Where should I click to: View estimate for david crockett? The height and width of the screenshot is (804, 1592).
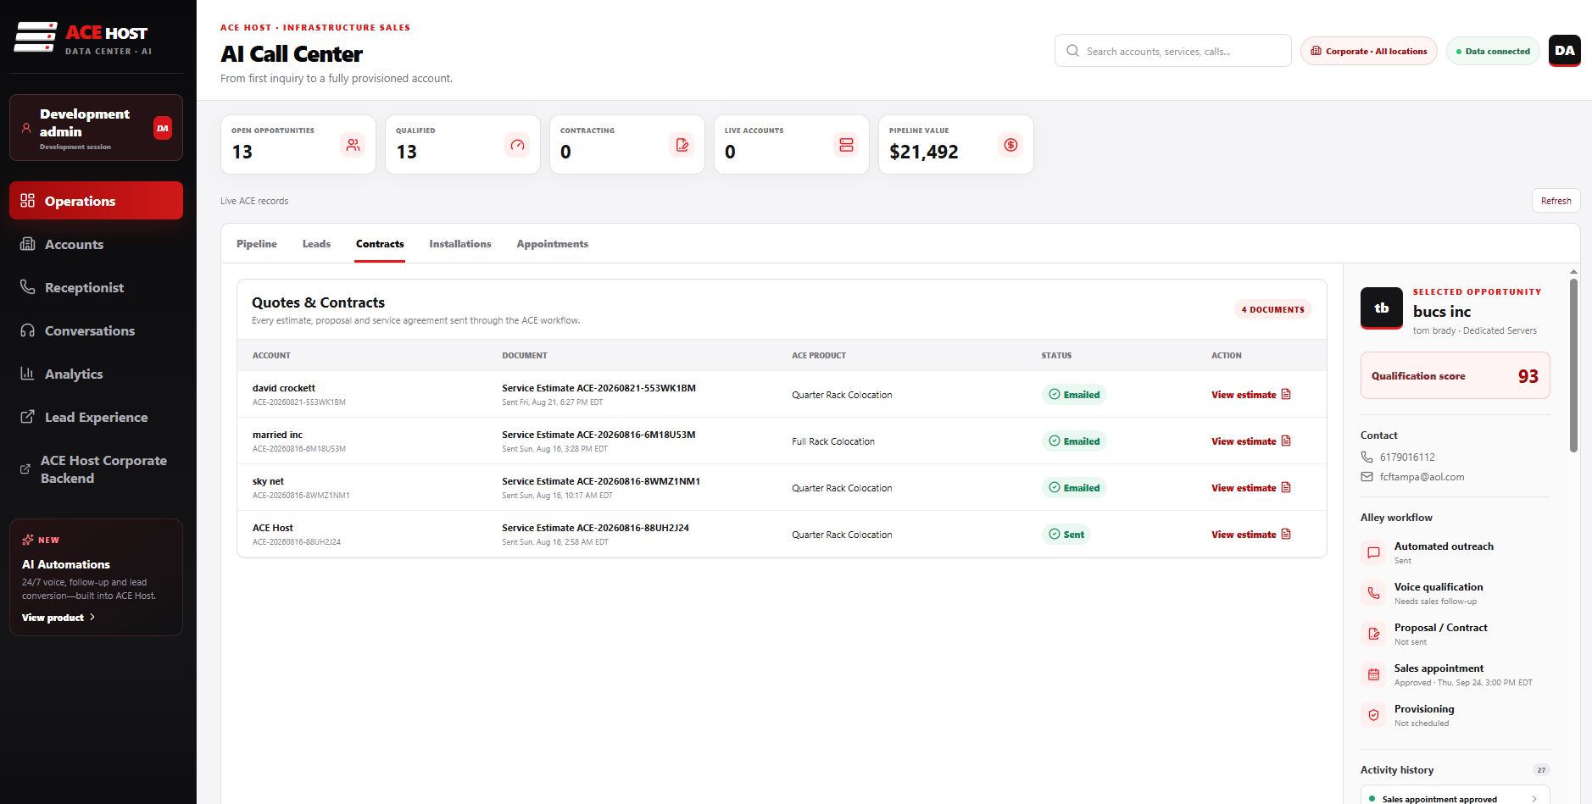(1250, 395)
